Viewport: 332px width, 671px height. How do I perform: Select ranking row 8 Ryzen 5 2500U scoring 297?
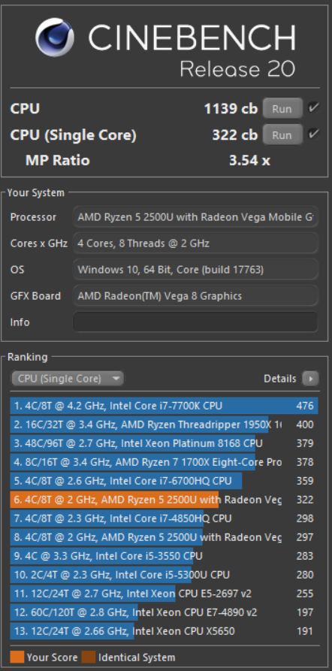[164, 537]
